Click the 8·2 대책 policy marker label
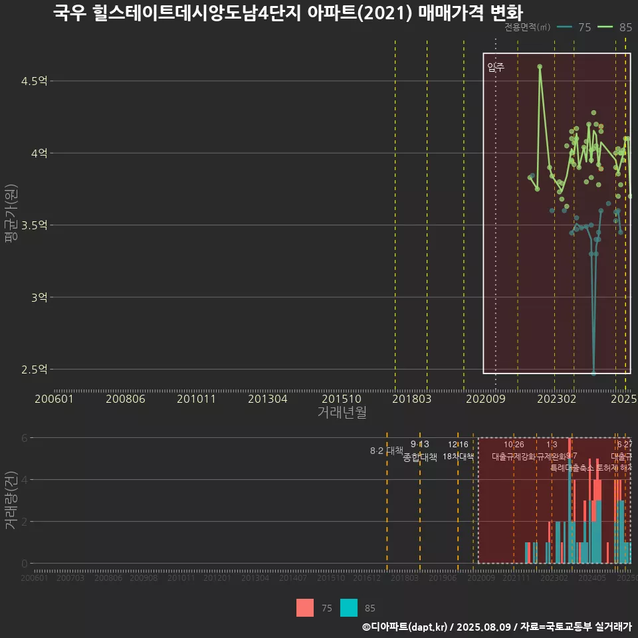The image size is (638, 638). (x=387, y=451)
